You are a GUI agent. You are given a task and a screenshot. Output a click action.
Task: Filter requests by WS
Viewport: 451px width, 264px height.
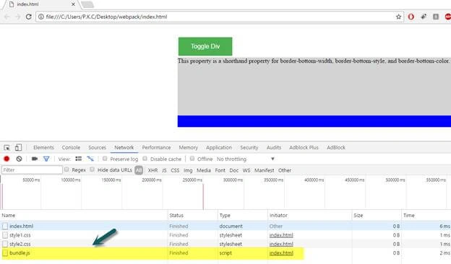(246, 170)
